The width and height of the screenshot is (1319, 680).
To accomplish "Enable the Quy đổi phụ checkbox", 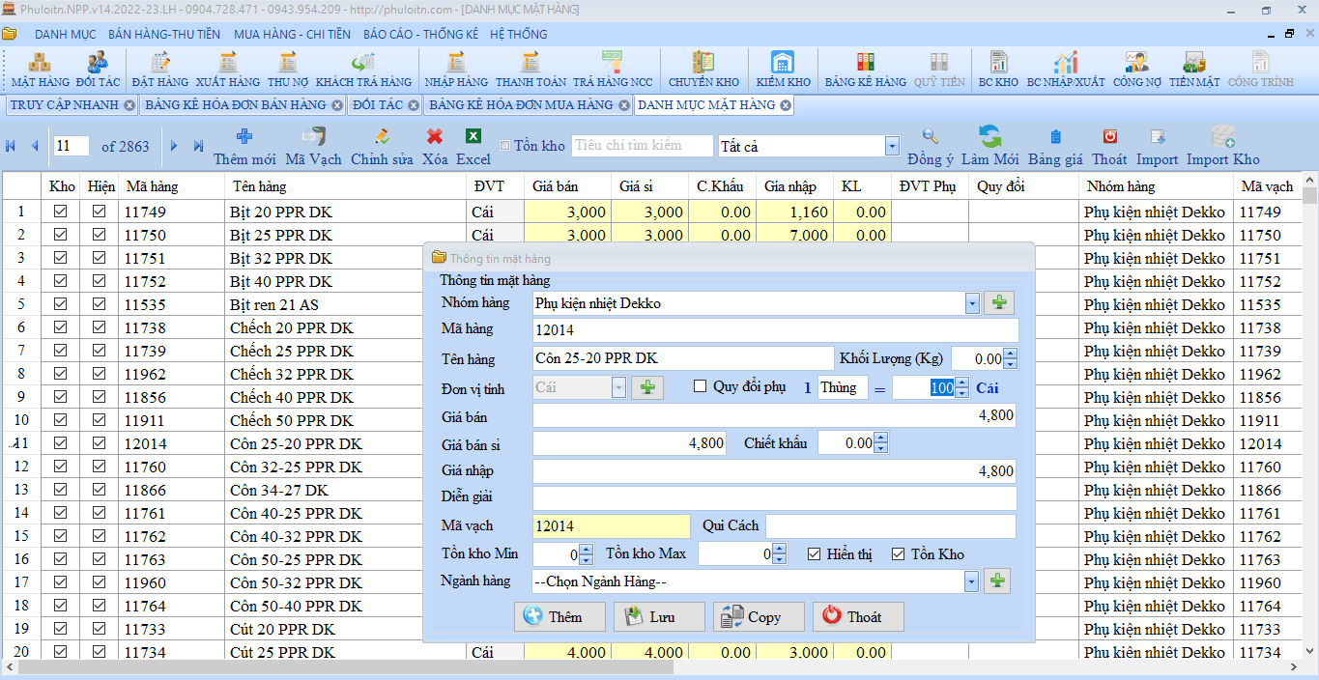I will pos(701,386).
